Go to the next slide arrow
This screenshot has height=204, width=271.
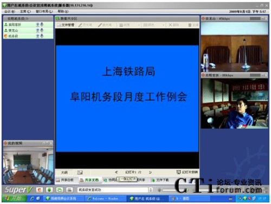(x=150, y=172)
